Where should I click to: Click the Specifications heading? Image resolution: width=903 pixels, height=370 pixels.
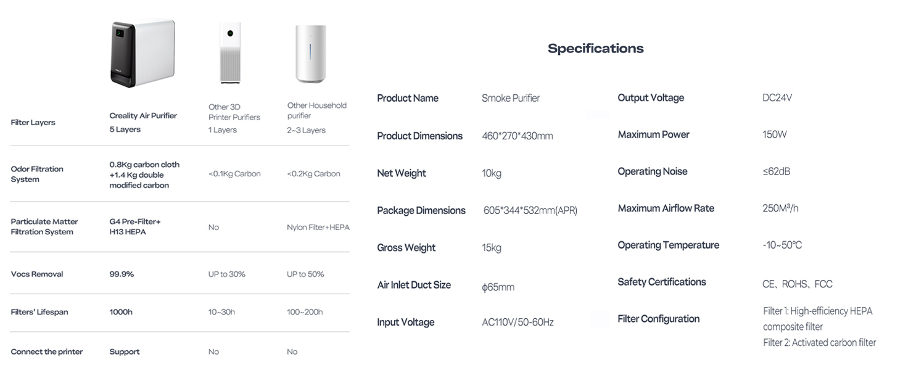(x=595, y=49)
